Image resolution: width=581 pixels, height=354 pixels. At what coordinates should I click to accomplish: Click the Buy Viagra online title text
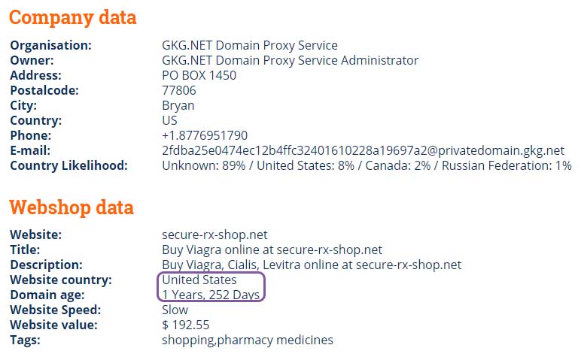click(272, 250)
